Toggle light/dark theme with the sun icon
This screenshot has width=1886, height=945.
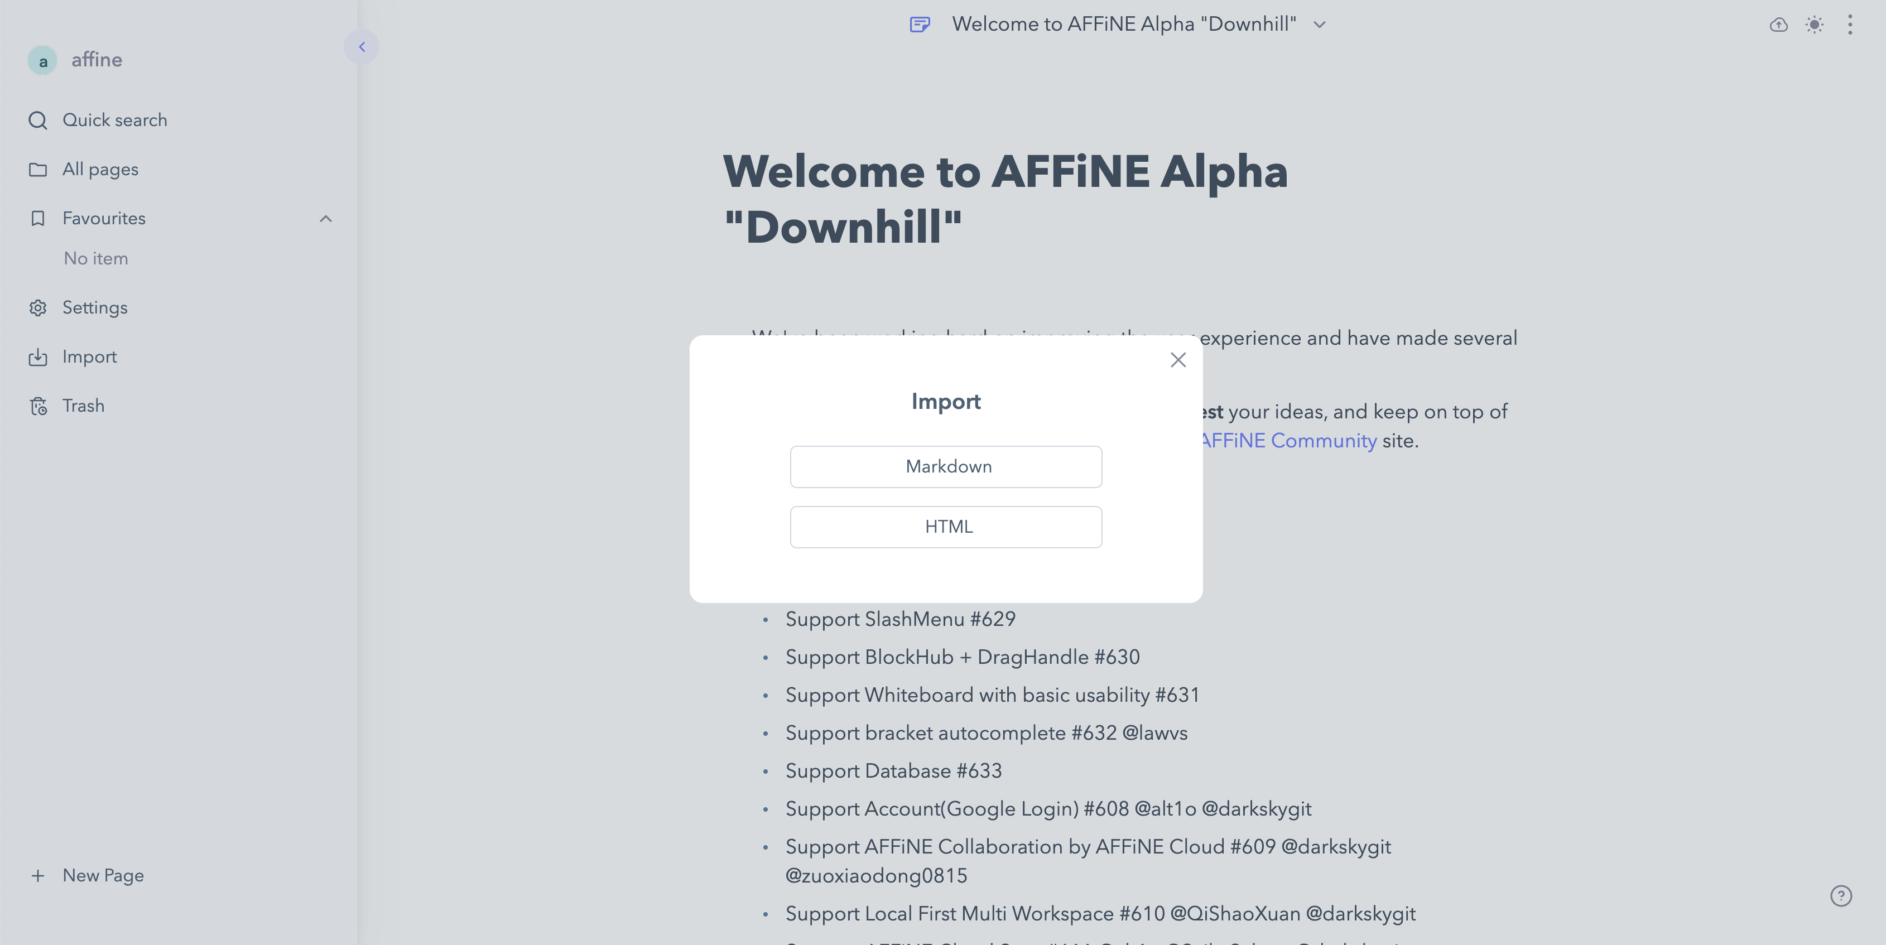1814,24
